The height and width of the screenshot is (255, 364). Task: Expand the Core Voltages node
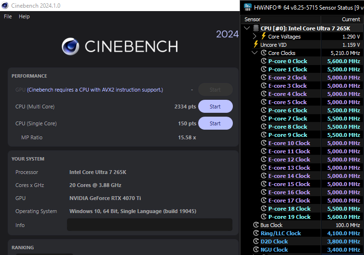255,37
